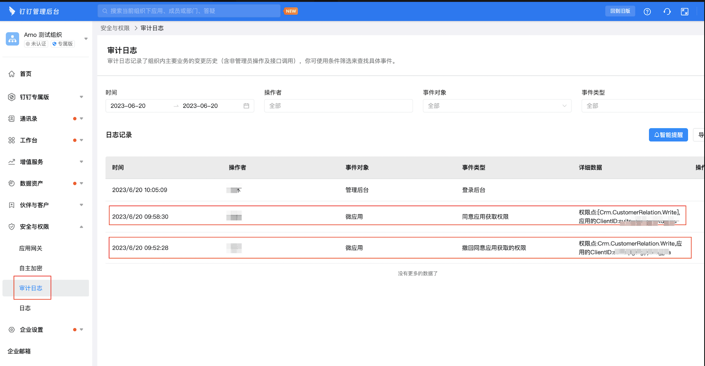Click 安全与权限 breadcrumb link
Image resolution: width=705 pixels, height=366 pixels.
(115, 28)
